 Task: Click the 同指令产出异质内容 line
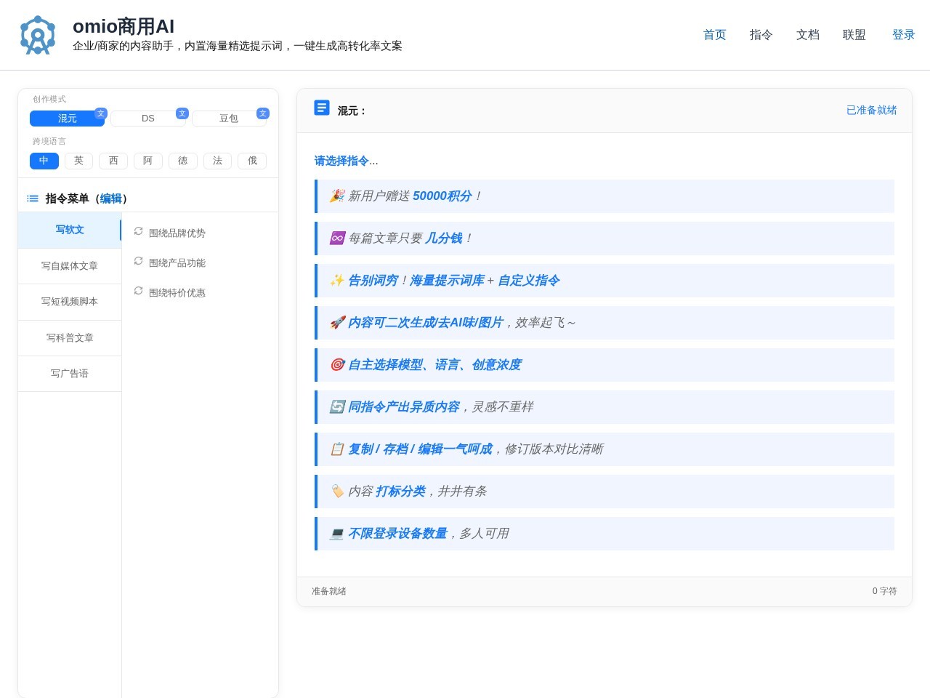(604, 407)
